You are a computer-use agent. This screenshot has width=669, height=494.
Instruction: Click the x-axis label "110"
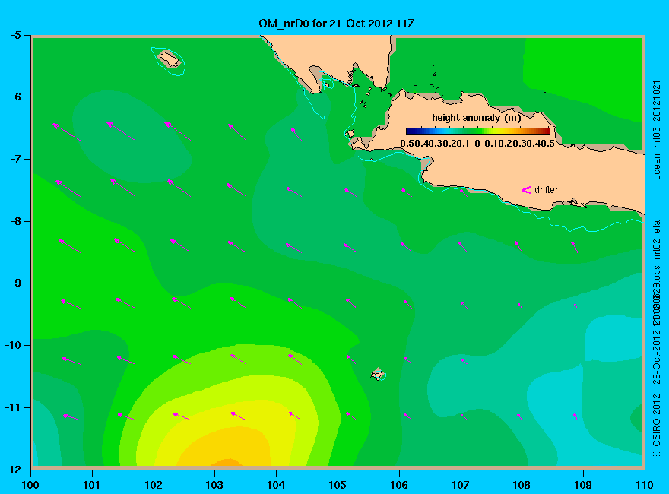point(645,485)
